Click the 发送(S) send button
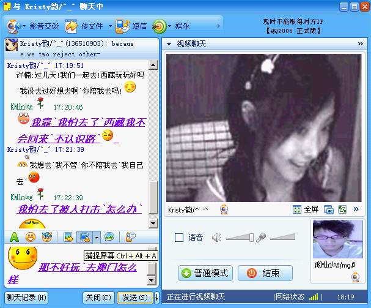This screenshot has height=308, width=371. pos(134,298)
